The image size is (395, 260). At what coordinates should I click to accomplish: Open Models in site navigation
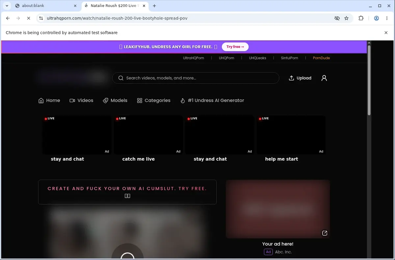115,100
